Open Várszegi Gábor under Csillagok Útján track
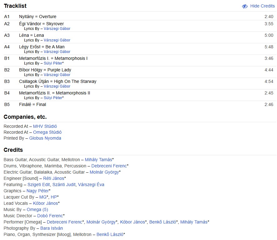This screenshot has height=240, width=277. 57,86
